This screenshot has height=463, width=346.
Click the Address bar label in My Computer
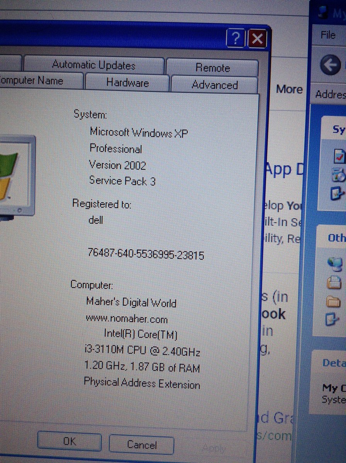pos(331,94)
